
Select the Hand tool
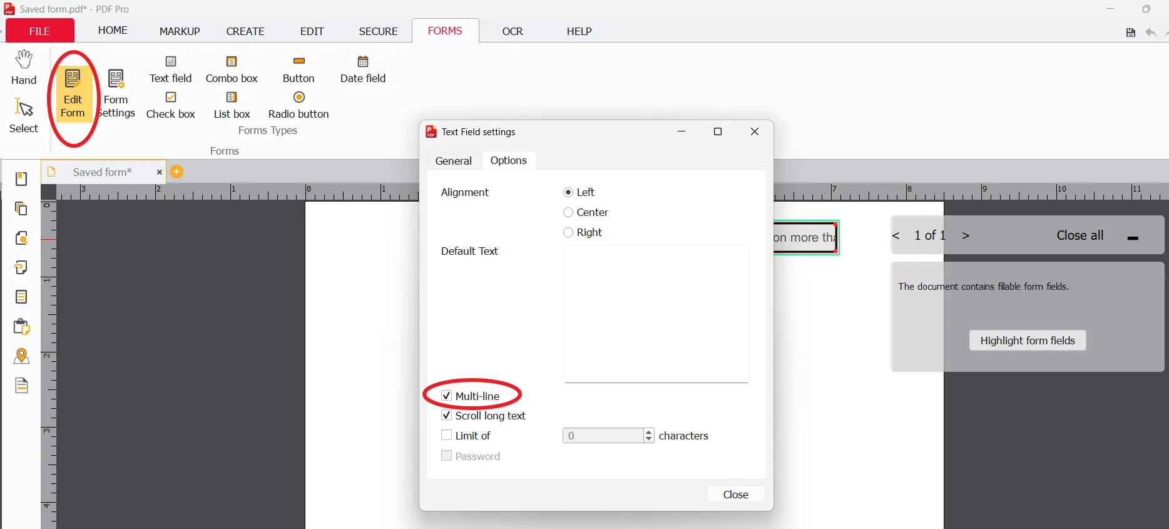[x=24, y=68]
